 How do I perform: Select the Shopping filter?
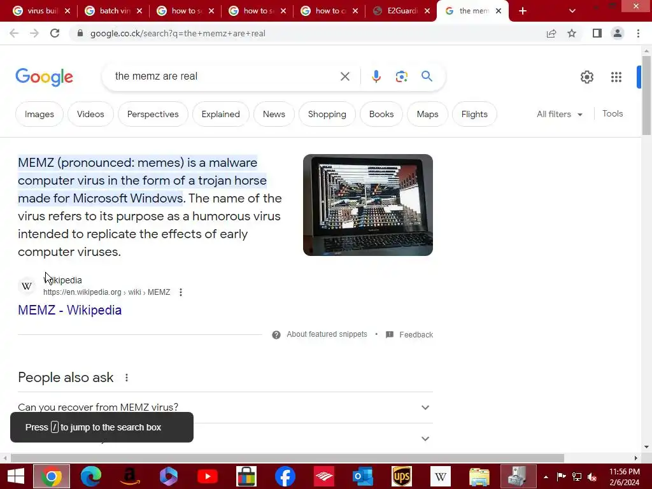point(327,114)
